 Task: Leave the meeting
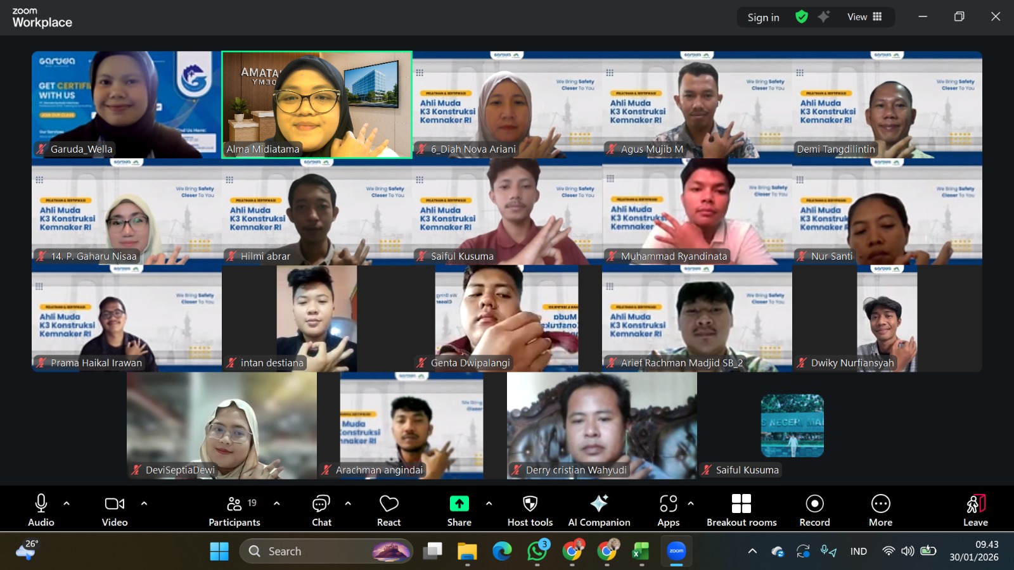pos(975,510)
